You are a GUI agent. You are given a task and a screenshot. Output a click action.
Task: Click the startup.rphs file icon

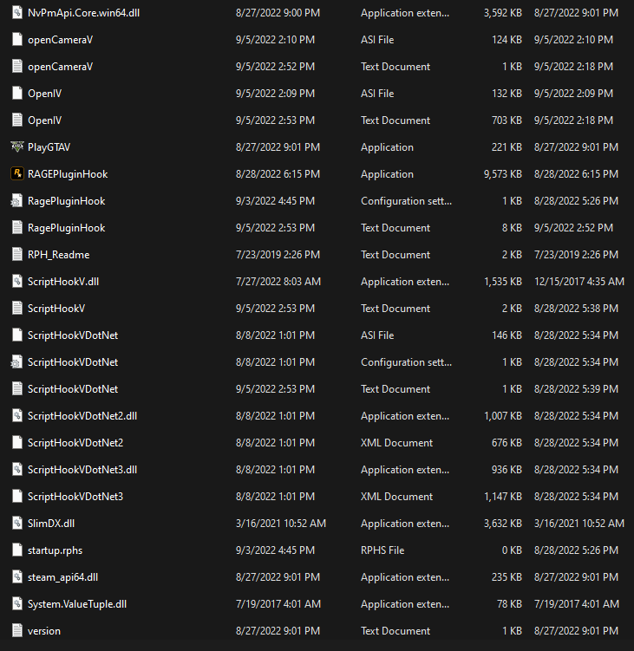pos(17,550)
